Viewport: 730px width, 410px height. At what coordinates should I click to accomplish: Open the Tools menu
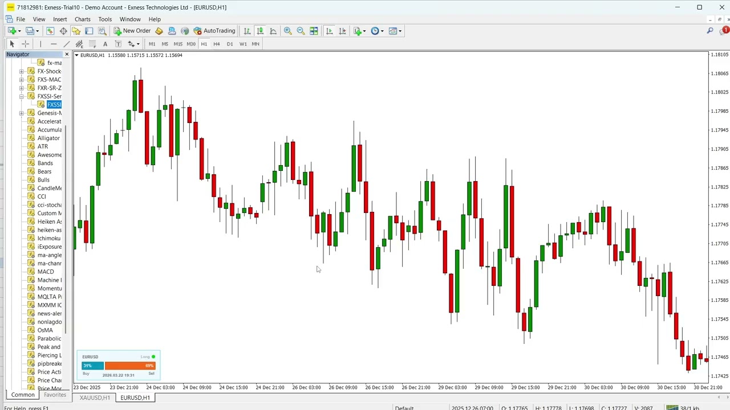[105, 19]
